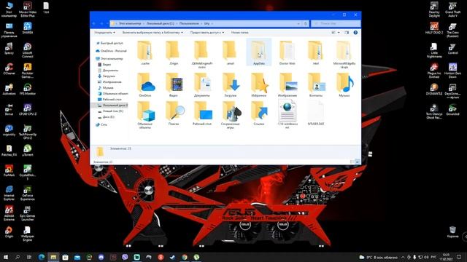The image size is (467, 262).
Task: Navigate to Локальный диск (C:) breadcrumb
Action: [x=161, y=23]
